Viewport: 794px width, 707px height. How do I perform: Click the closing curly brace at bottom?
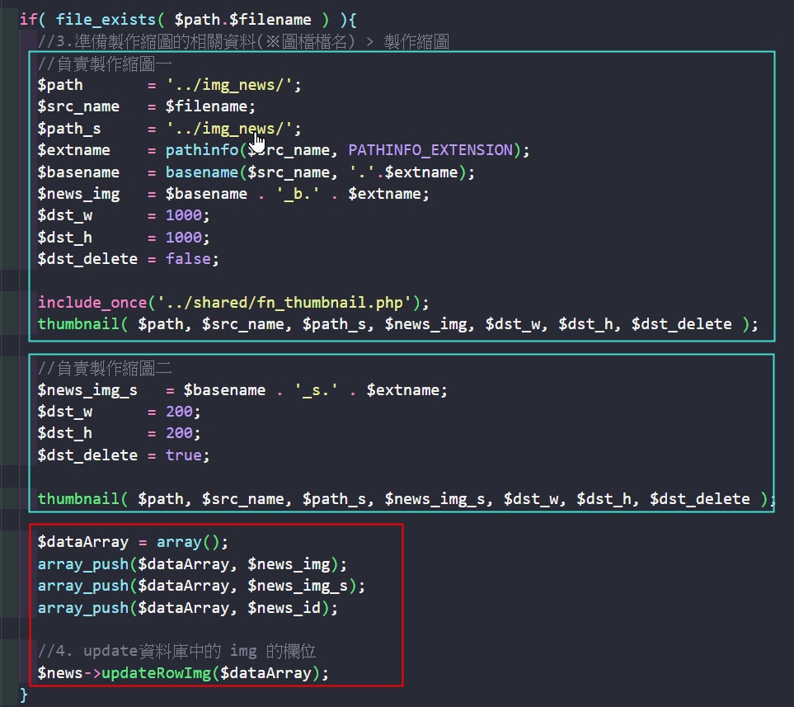tap(24, 695)
